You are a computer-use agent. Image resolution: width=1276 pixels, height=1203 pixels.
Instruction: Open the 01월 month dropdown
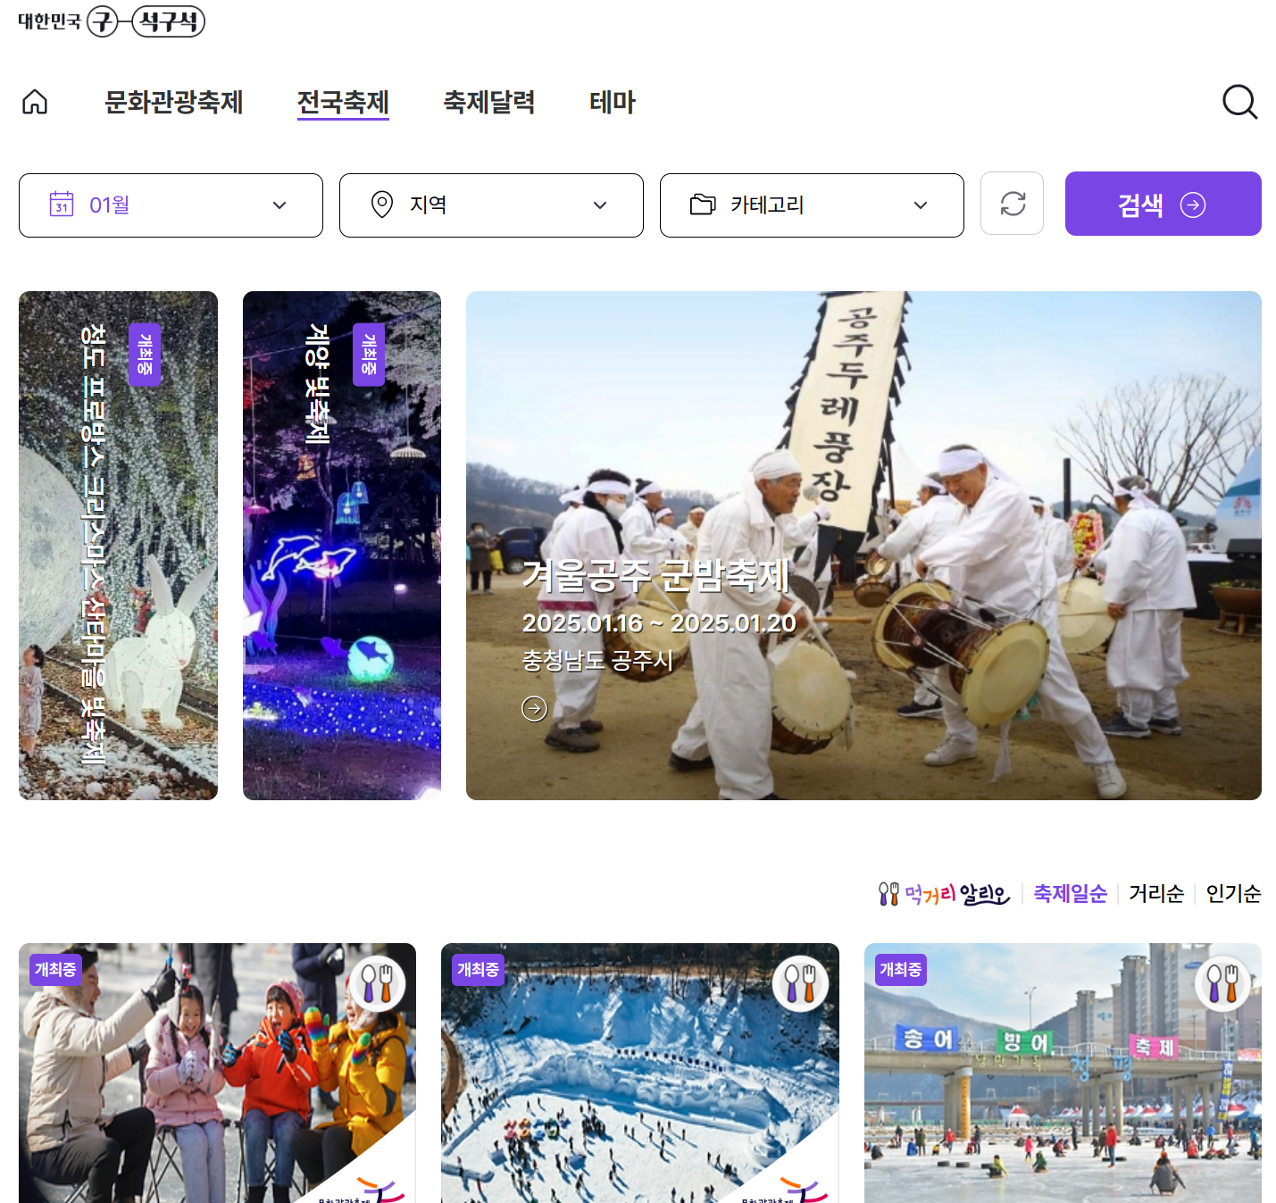171,205
